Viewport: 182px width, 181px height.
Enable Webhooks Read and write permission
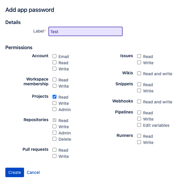click(139, 102)
